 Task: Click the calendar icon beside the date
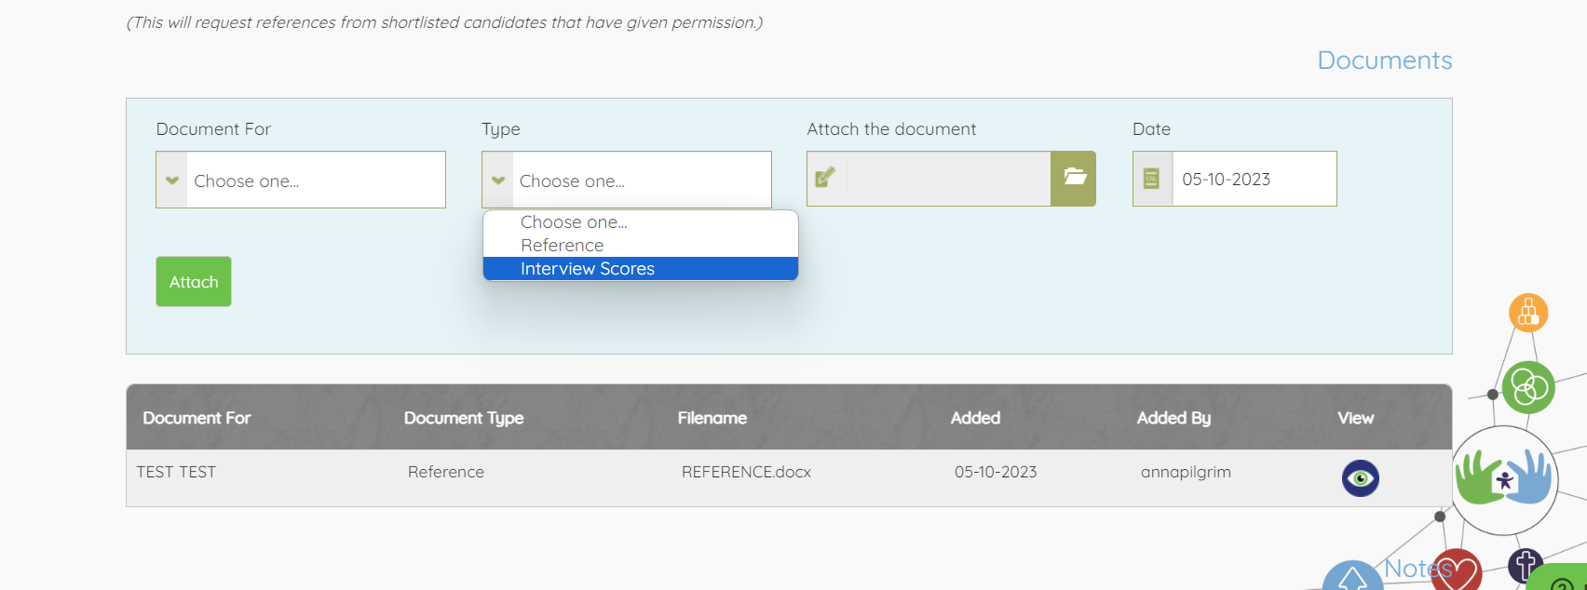(x=1151, y=179)
